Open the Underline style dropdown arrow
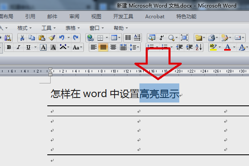The height and width of the screenshot is (166, 249). coord(35,47)
